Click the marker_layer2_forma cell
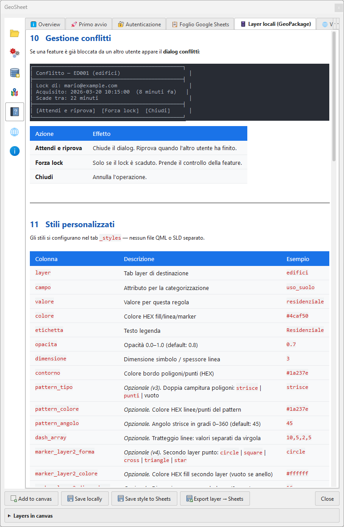 [x=65, y=452]
